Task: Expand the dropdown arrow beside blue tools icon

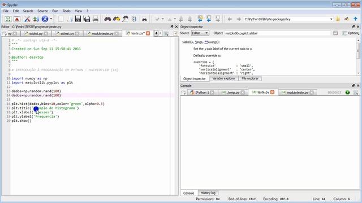Action: coord(51,19)
